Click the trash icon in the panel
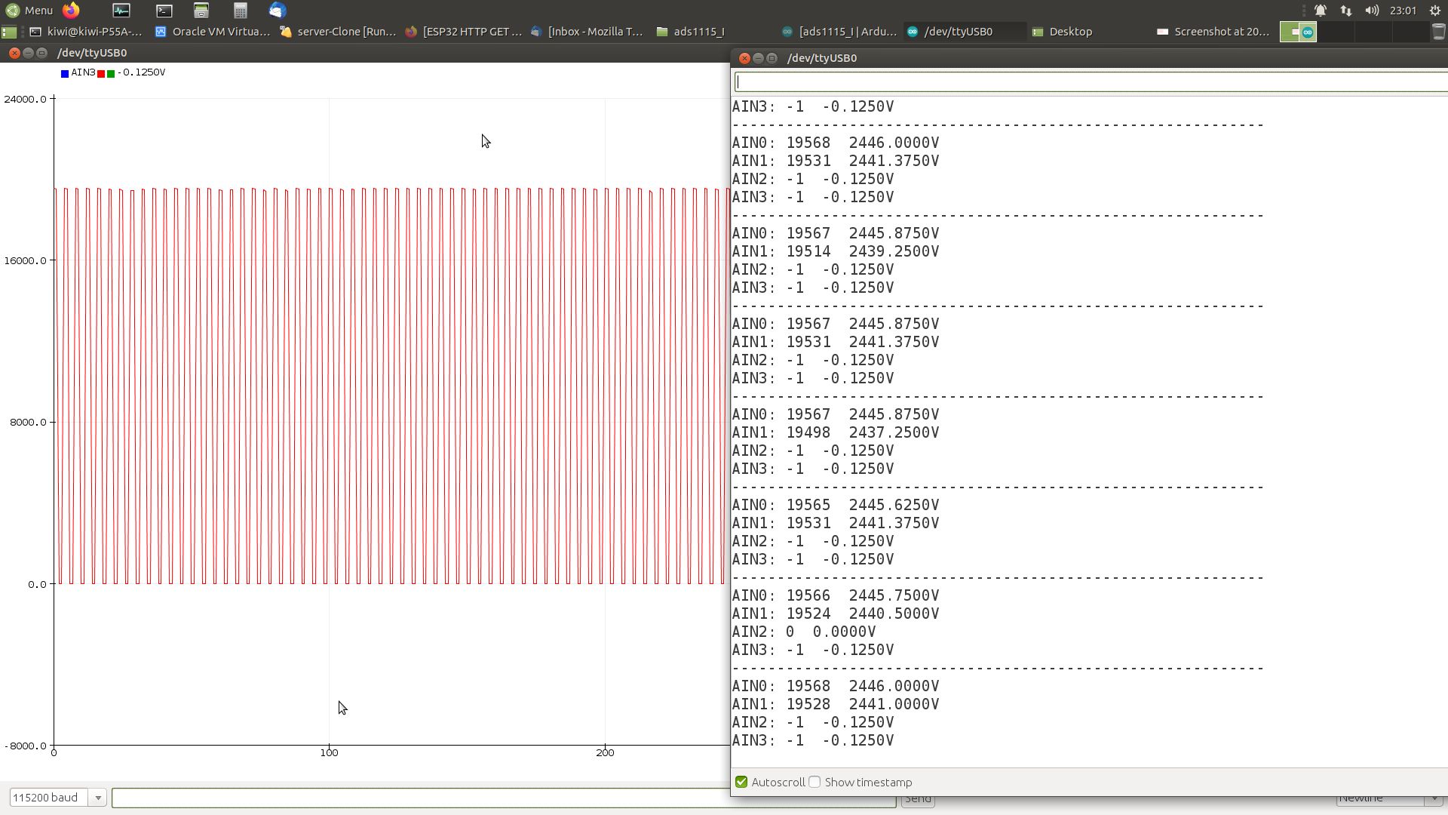The width and height of the screenshot is (1448, 815). [x=1438, y=32]
